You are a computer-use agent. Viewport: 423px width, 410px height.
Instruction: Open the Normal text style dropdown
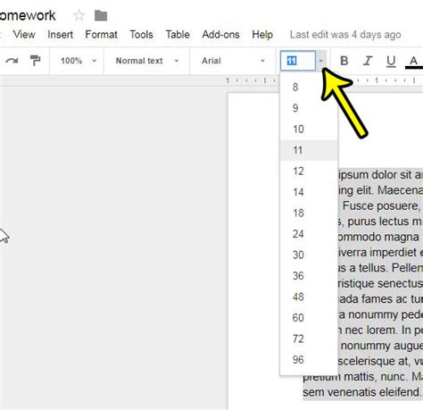147,61
